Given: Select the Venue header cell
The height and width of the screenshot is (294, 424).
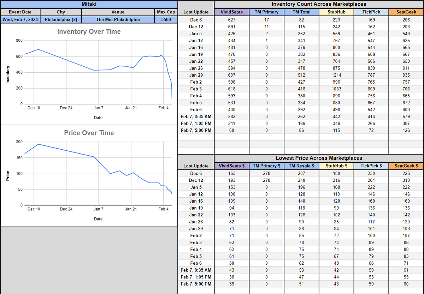Looking at the screenshot, I should [x=118, y=12].
